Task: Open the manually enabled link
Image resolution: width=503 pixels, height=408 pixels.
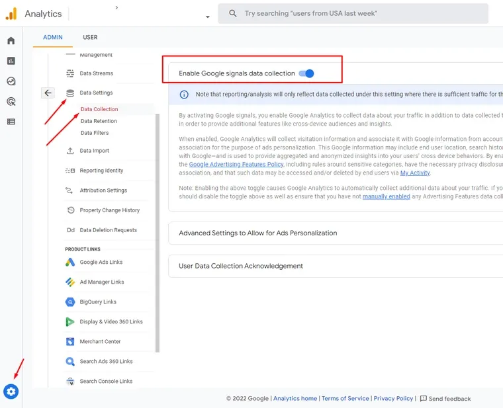Action: [x=387, y=196]
